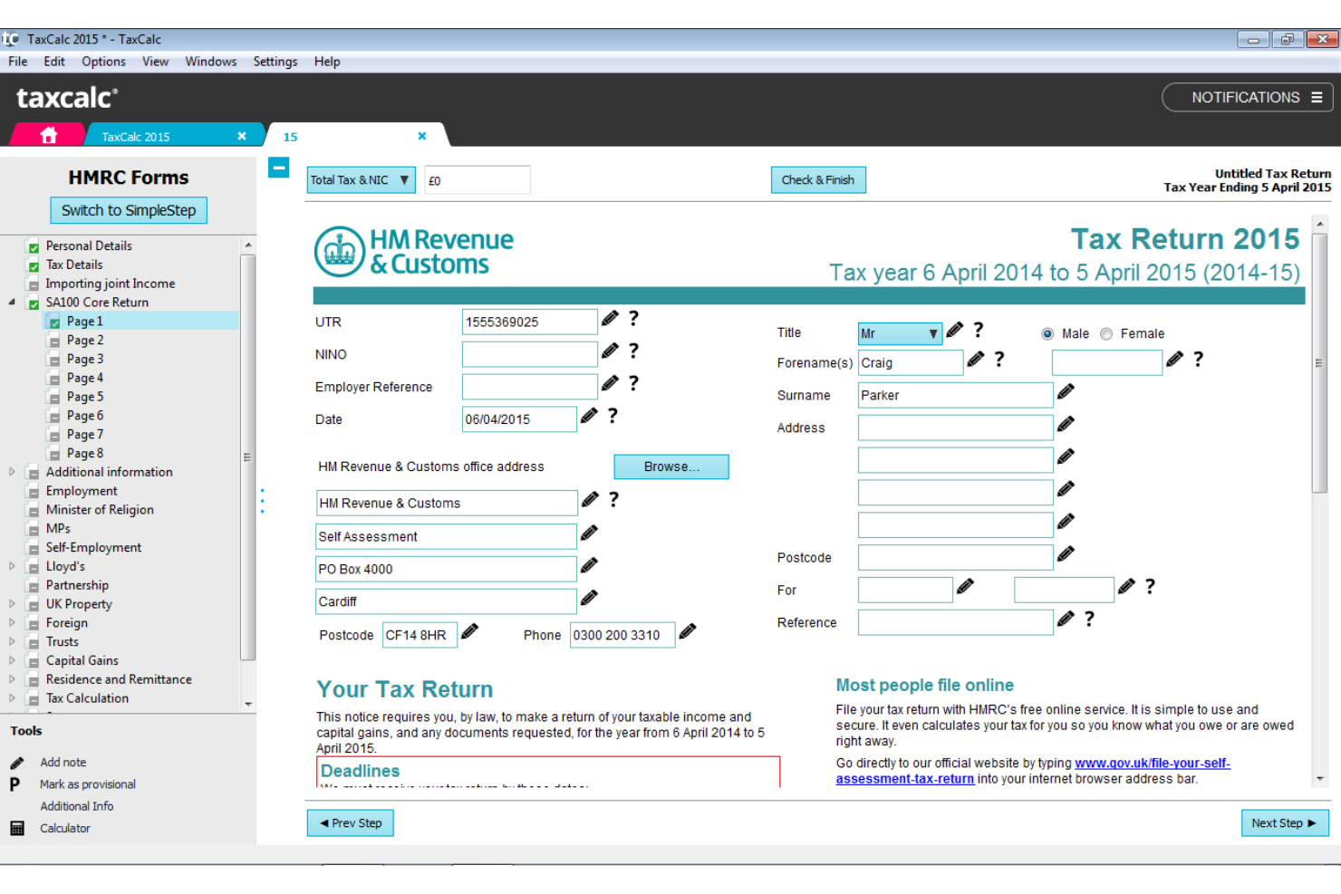
Task: Open the NOTIFICATIONS panel button
Action: point(1248,97)
